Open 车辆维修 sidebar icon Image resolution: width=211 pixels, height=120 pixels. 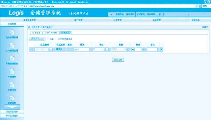(12, 71)
